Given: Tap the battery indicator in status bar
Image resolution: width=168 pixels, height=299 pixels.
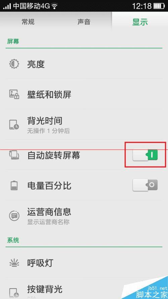Looking at the screenshot, I should click(x=159, y=6).
